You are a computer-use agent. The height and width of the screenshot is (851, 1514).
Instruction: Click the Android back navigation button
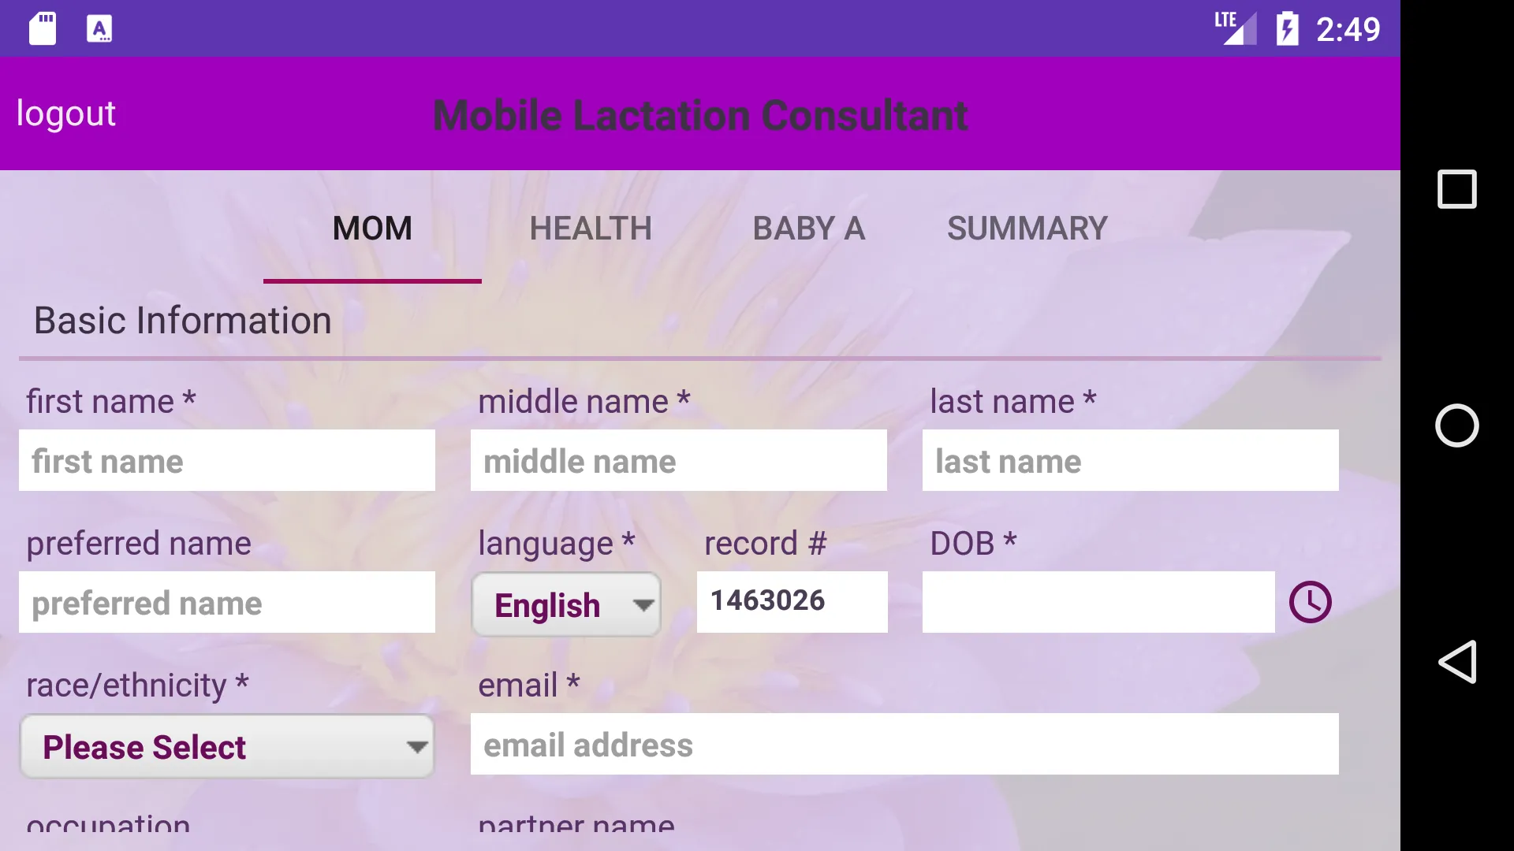tap(1456, 662)
